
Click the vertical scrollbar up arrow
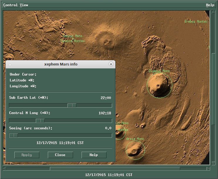click(213, 12)
